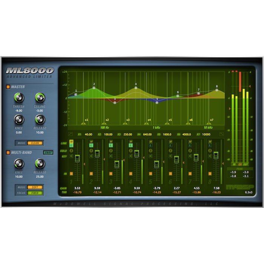Viewport: 264px width, 264px height.
Task: Click the X1 crossover value 40.00
Action: (x=88, y=134)
